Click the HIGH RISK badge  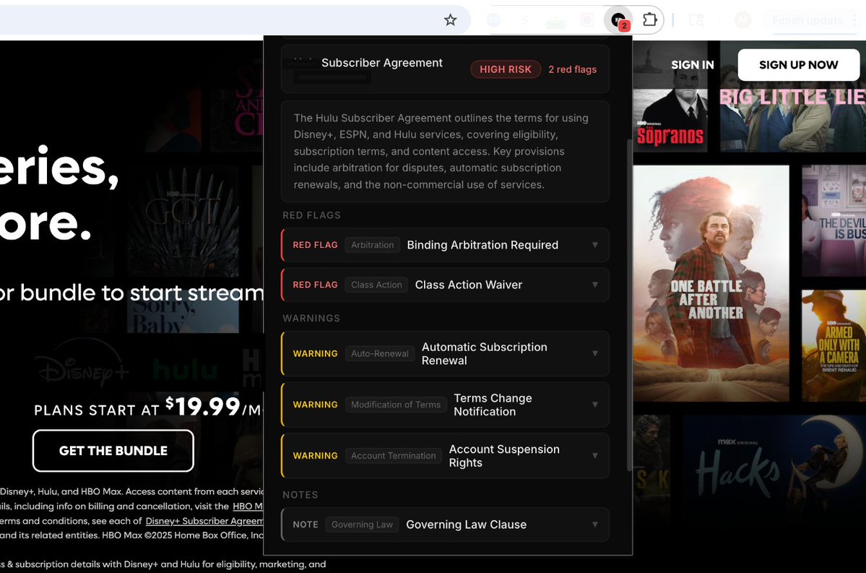pyautogui.click(x=506, y=69)
